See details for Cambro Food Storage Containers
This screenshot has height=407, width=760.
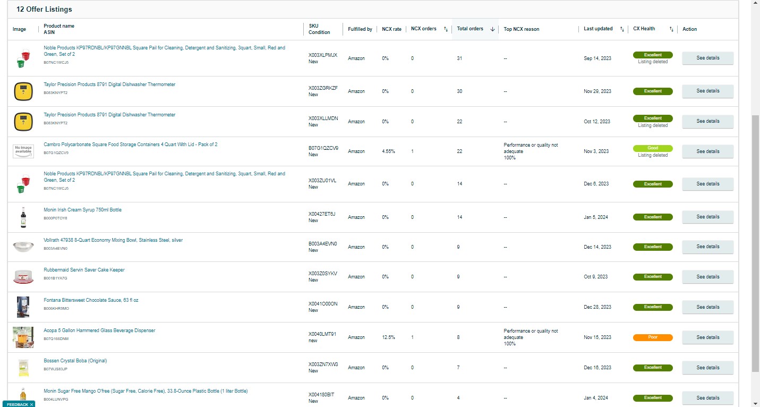pos(707,151)
